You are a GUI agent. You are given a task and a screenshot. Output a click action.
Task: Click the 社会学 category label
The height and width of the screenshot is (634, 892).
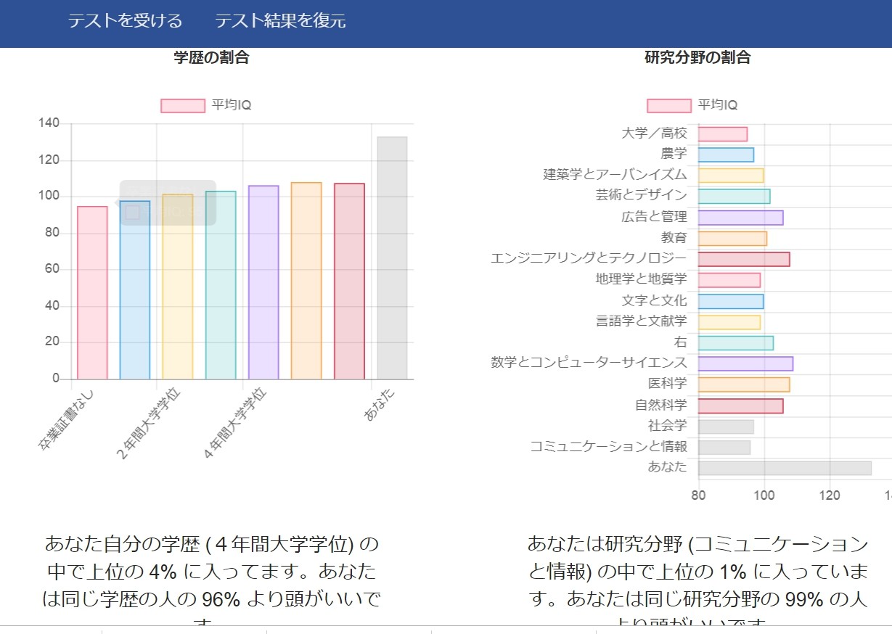click(x=668, y=426)
